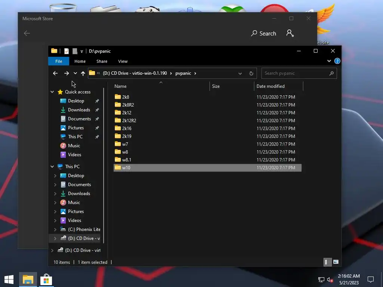Open Pictures under Quick access

pos(76,128)
